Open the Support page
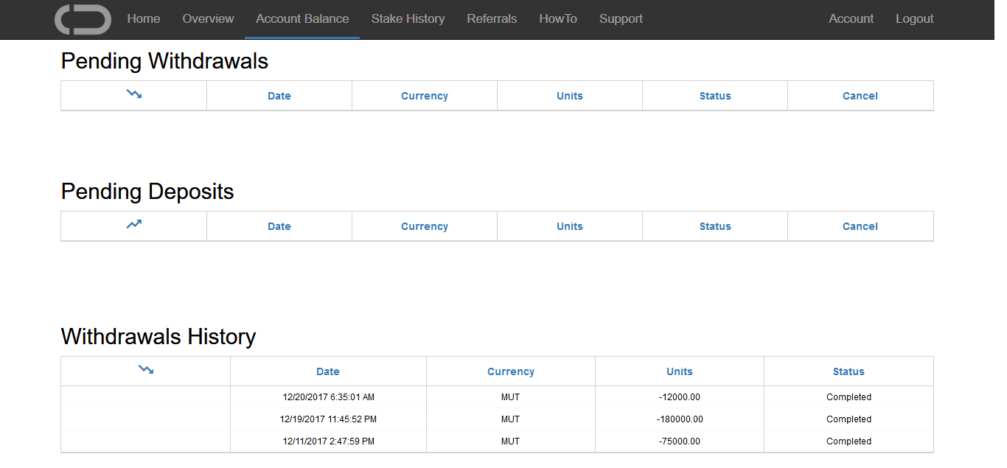Screen dimensions: 1007x468 tap(621, 18)
